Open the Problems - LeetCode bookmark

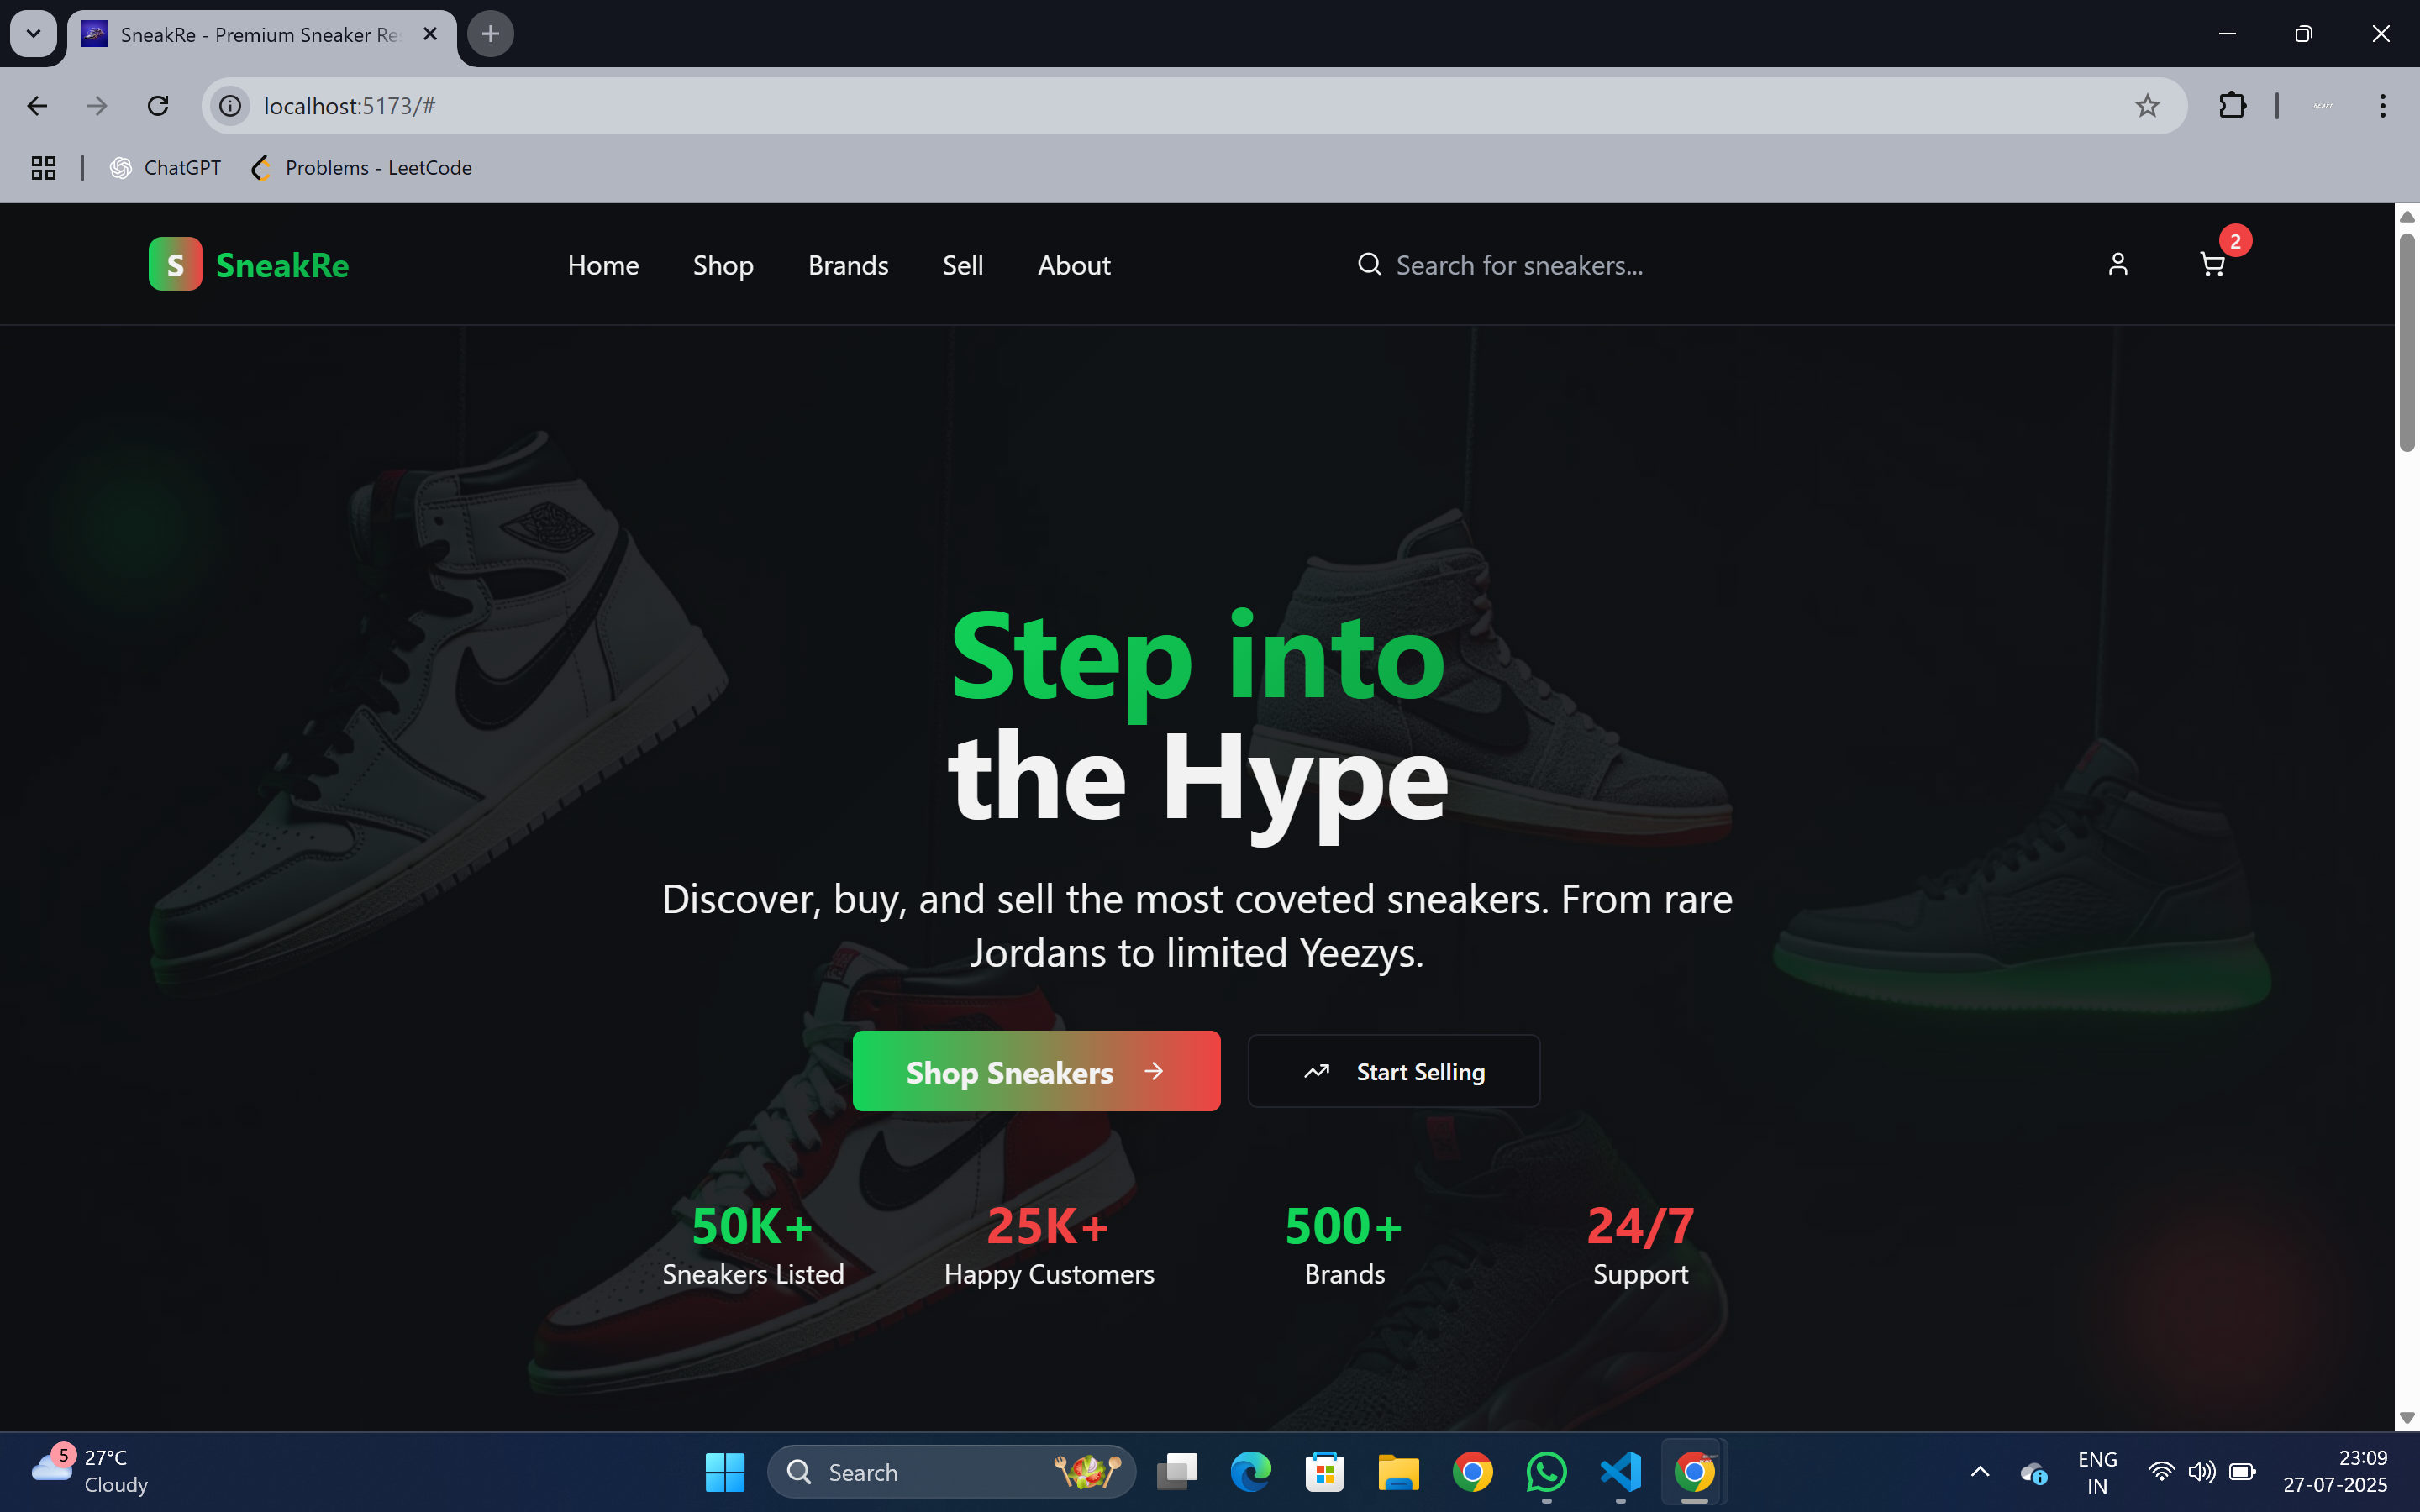[x=360, y=167]
